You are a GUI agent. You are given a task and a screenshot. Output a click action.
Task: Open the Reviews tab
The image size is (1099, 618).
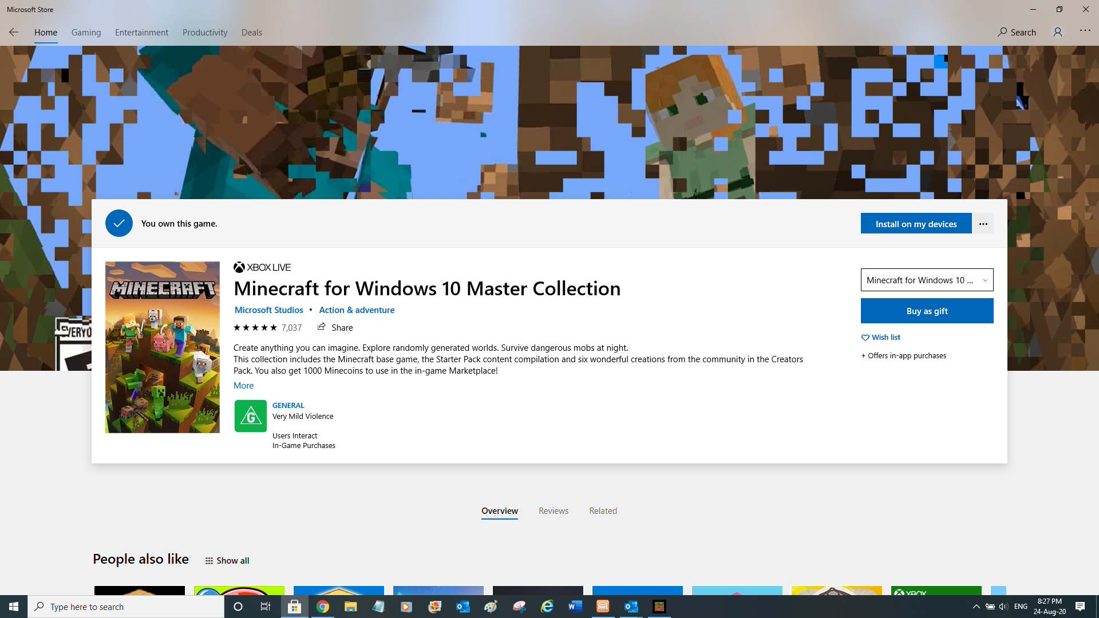pyautogui.click(x=553, y=511)
